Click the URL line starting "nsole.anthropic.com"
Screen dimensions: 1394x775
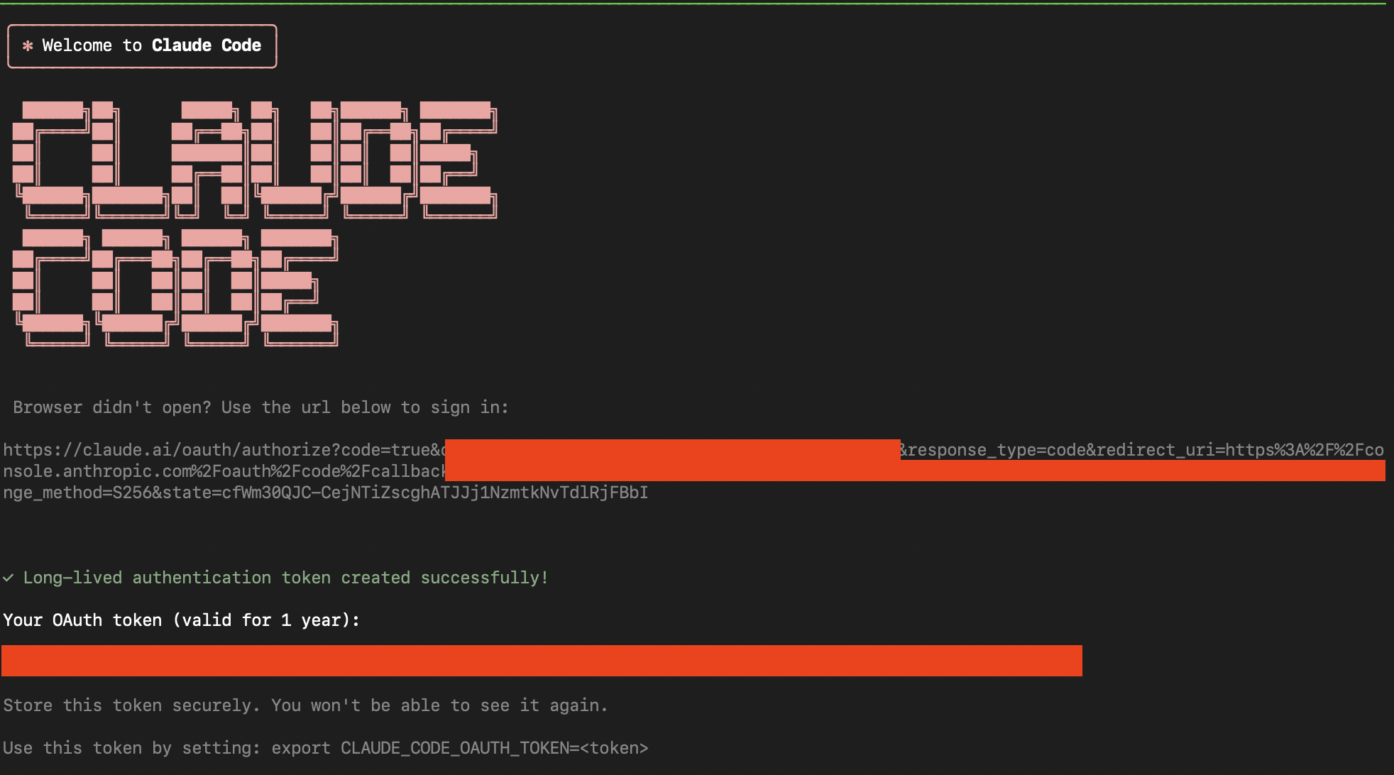(693, 471)
